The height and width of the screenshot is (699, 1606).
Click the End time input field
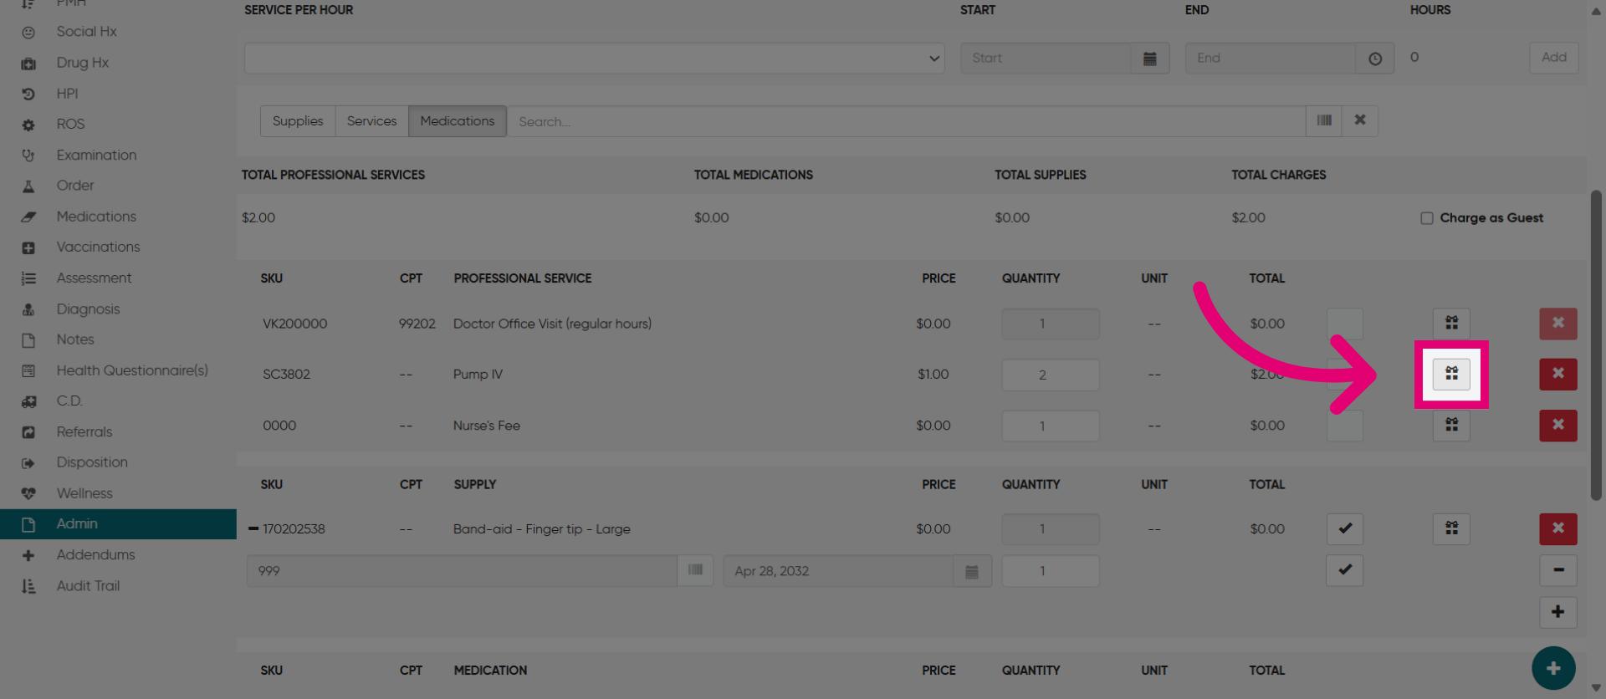(x=1271, y=59)
